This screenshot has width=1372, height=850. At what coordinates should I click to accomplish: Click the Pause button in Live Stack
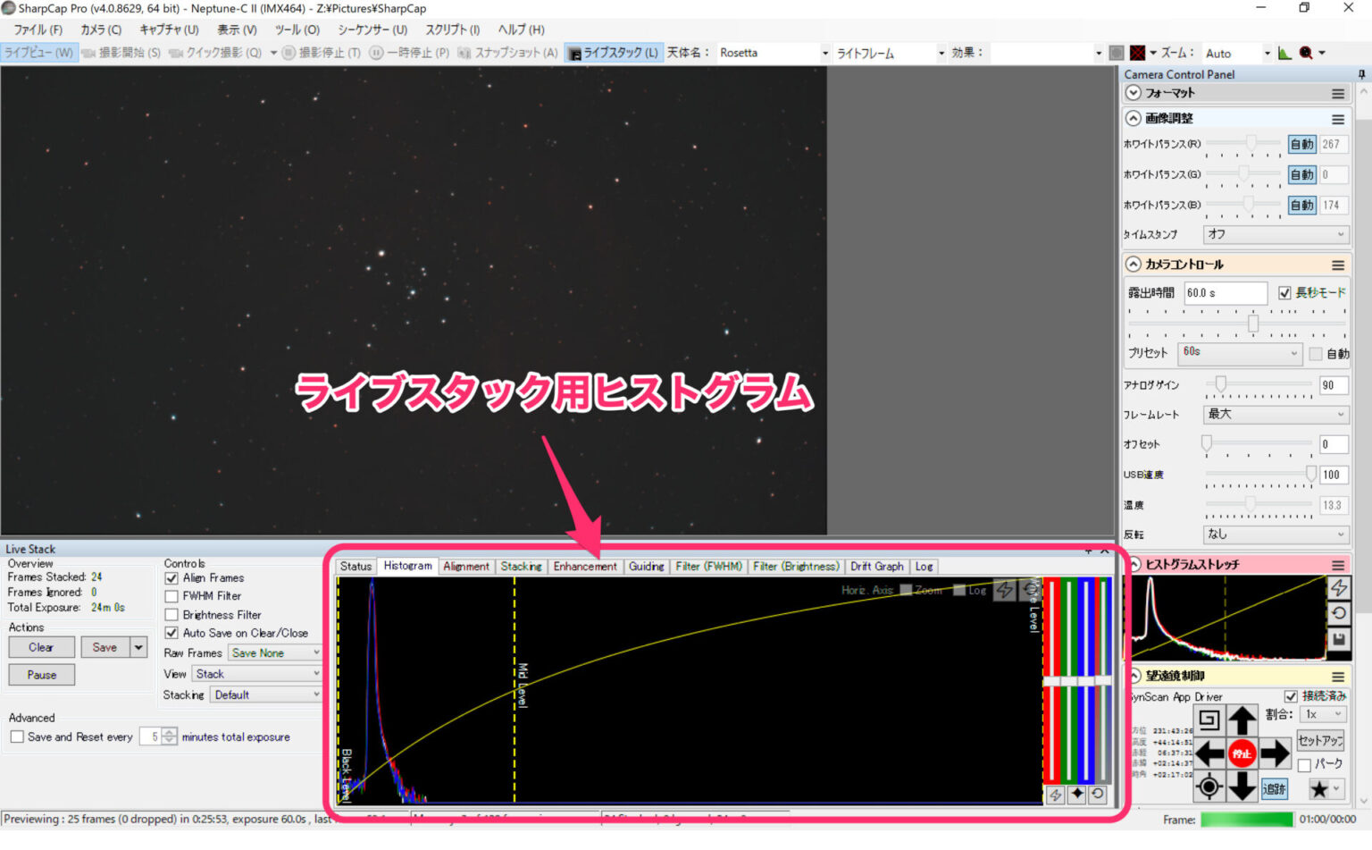point(41,675)
